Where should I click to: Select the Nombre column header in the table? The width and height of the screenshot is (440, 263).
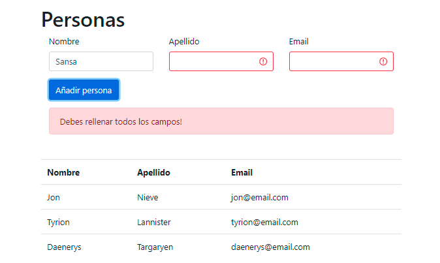63,172
